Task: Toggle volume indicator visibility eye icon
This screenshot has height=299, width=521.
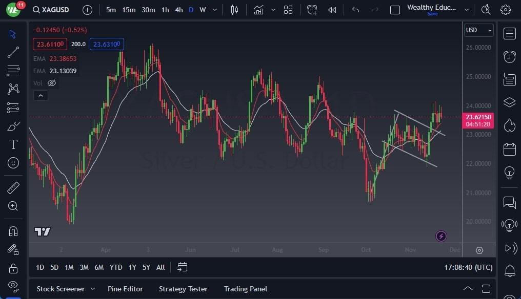Action: tap(51, 83)
